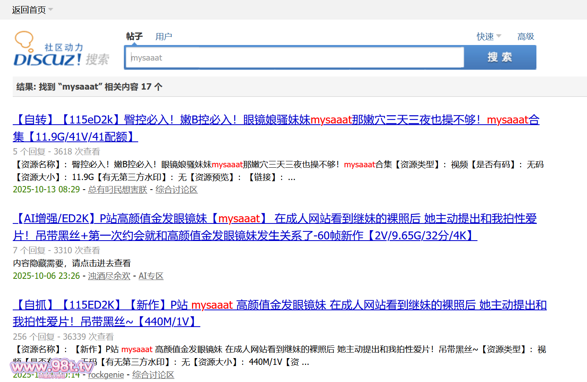Focus the search box containing mysaaat
The height and width of the screenshot is (382, 587).
295,58
